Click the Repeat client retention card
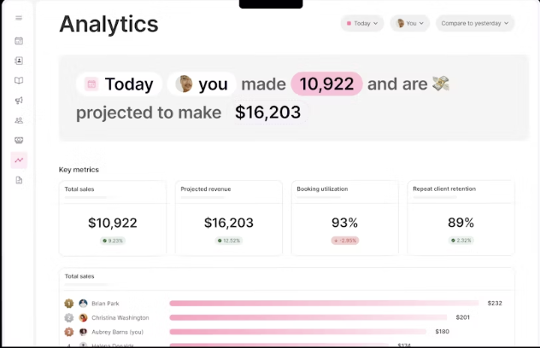Image resolution: width=540 pixels, height=348 pixels. coord(461,217)
